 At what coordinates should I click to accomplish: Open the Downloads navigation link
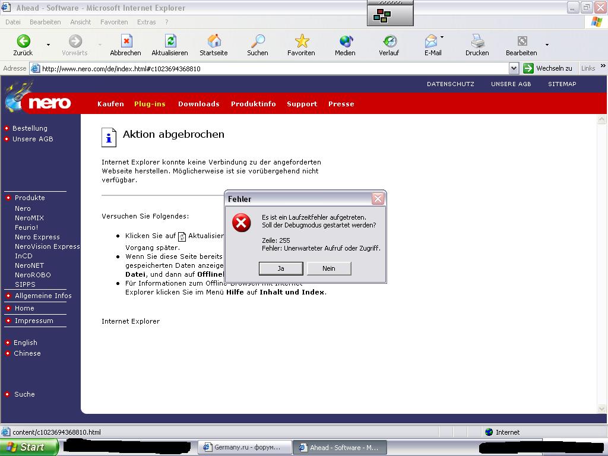click(x=199, y=104)
